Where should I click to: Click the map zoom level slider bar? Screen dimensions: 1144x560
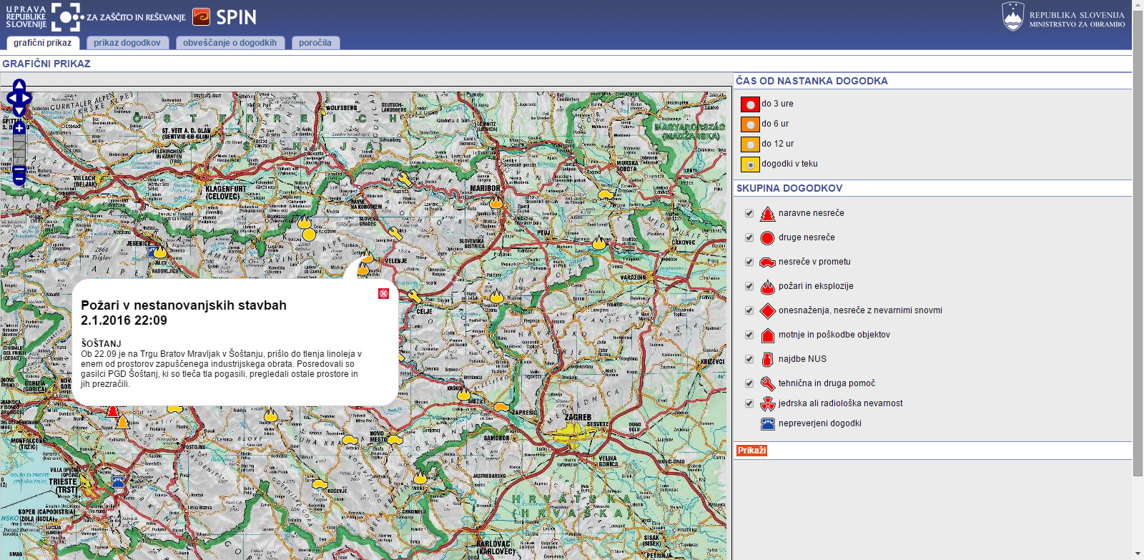19,152
